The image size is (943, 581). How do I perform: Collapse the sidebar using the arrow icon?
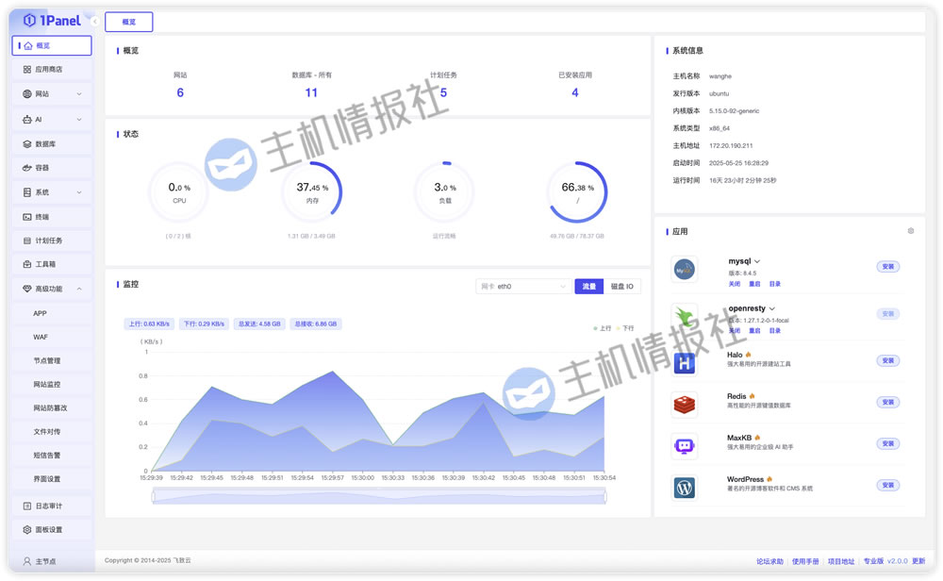[95, 21]
